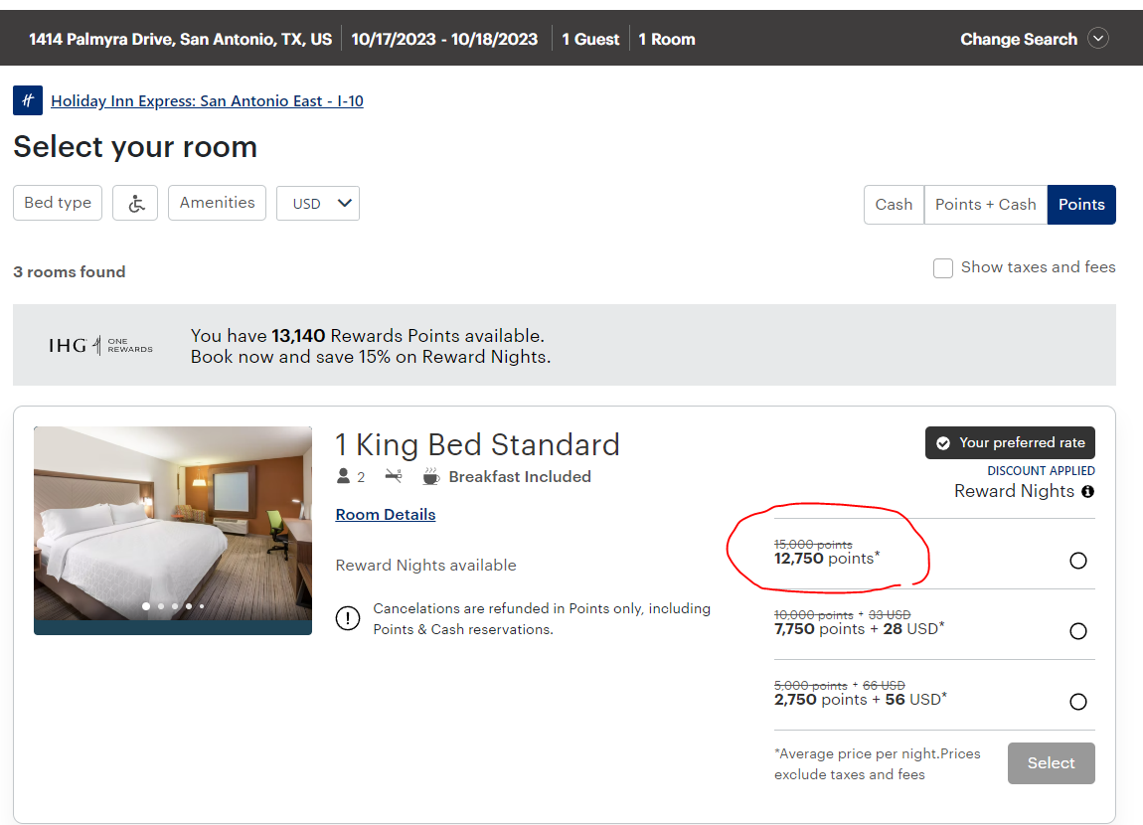Viewport: 1143px width, 825px height.
Task: Enable Show taxes and fees checkbox
Action: click(943, 268)
